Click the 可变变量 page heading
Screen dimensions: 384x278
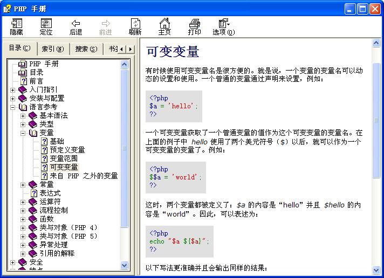(173, 52)
